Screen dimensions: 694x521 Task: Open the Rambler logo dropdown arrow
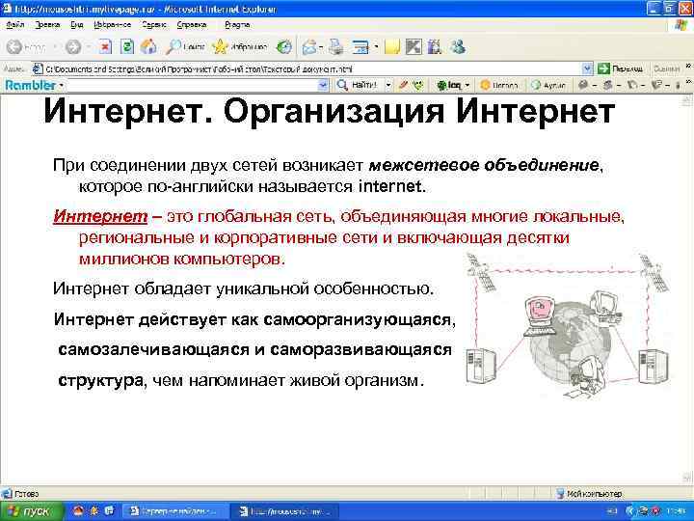tap(61, 85)
